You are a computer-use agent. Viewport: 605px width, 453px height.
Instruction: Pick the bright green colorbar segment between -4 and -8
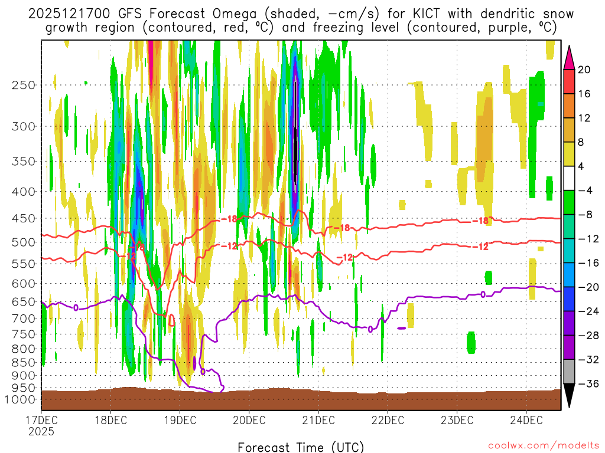[x=569, y=202]
